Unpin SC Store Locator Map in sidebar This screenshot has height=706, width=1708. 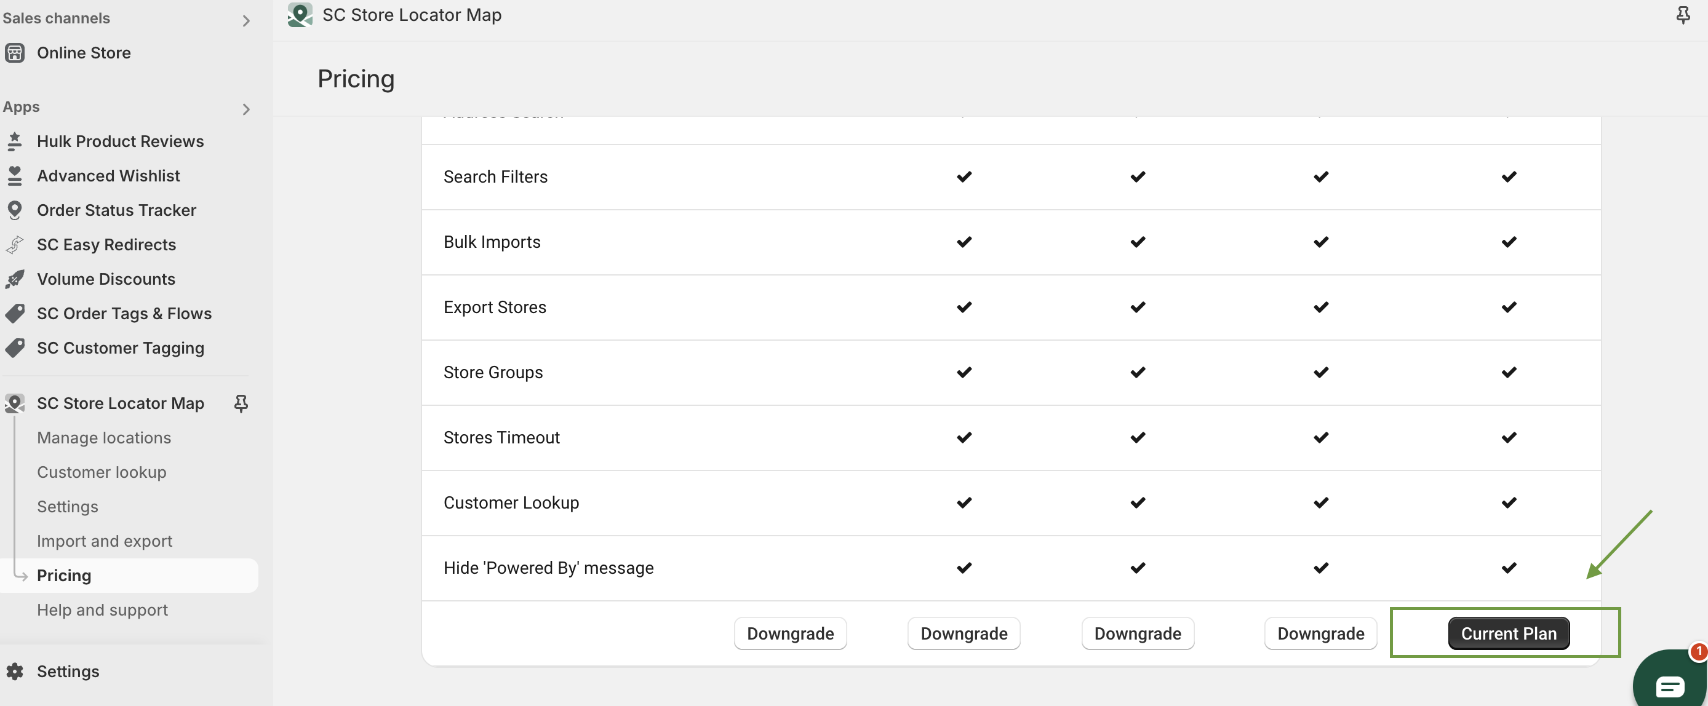pyautogui.click(x=241, y=403)
